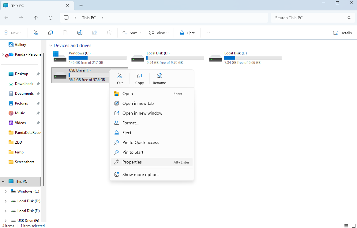Open the See more ellipsis on the toolbar

point(208,33)
